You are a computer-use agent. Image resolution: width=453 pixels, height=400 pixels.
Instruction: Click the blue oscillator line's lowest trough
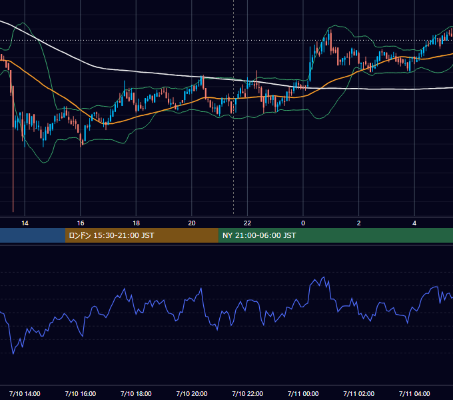click(x=13, y=353)
